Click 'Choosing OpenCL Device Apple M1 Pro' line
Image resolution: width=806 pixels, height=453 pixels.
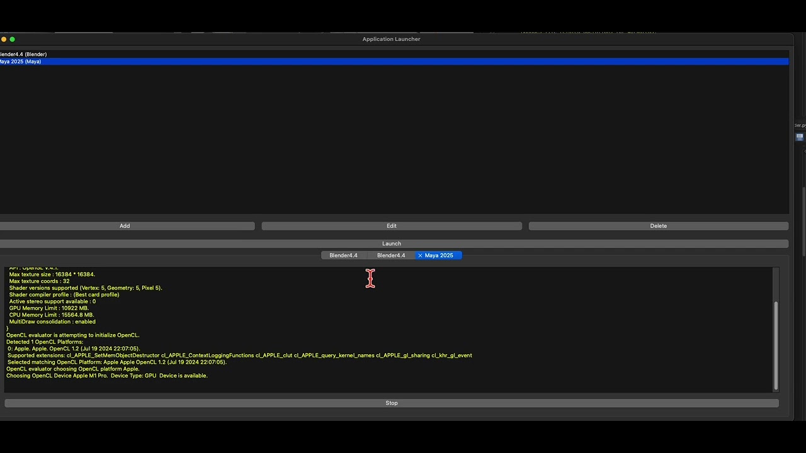tap(107, 376)
